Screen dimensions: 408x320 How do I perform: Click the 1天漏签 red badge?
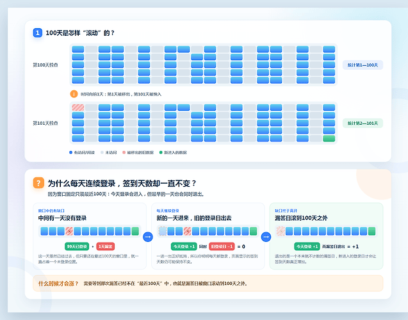[x=106, y=246]
